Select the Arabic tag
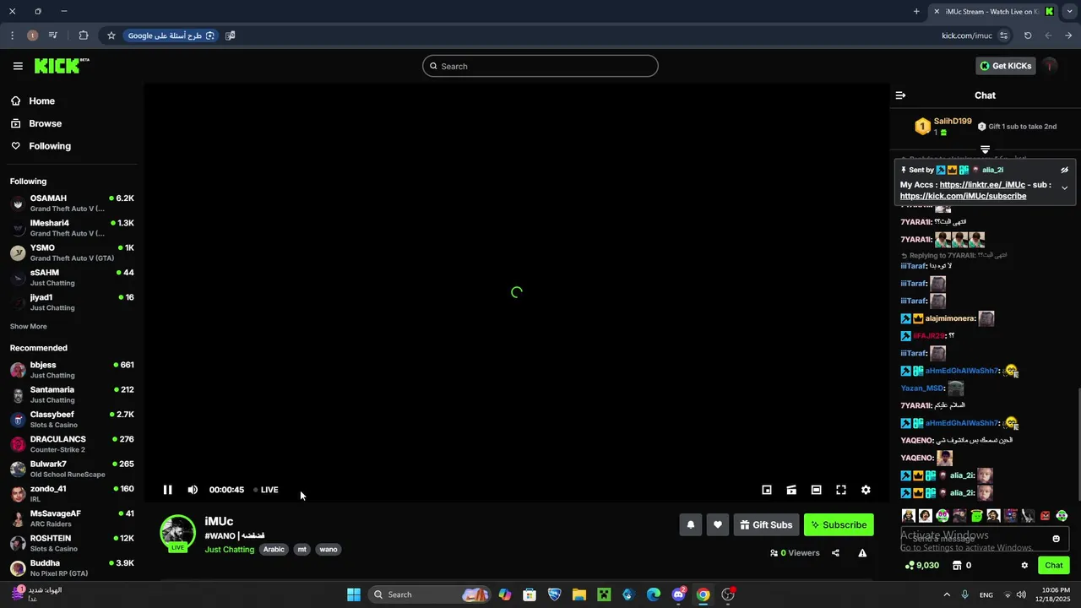 point(274,550)
